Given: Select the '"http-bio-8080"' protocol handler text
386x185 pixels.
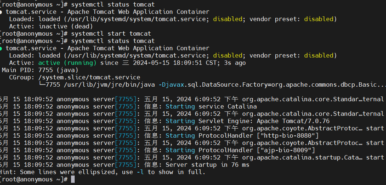Looking at the screenshot, I should pyautogui.click(x=288, y=136).
